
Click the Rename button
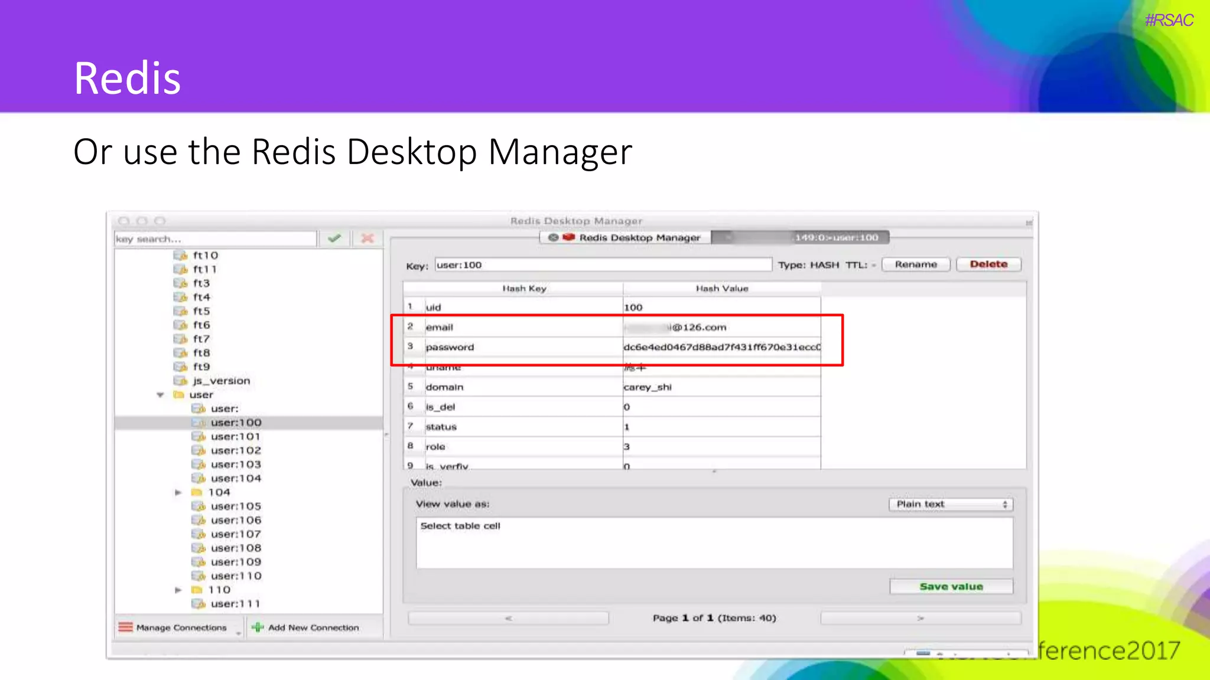click(x=916, y=264)
